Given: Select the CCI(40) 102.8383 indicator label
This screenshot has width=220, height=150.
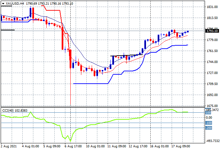Looking at the screenshot, I should pyautogui.click(x=15, y=111).
